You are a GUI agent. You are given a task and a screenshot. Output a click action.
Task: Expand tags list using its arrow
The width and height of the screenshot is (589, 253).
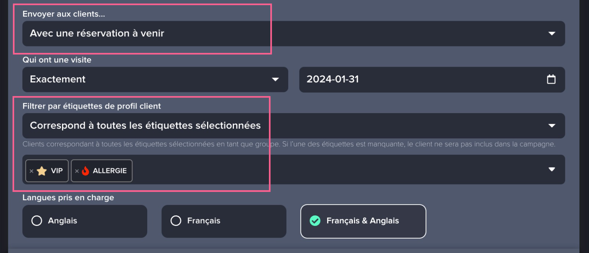tap(552, 170)
